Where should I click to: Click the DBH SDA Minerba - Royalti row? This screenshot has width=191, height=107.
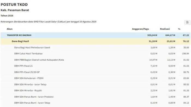(95, 90)
